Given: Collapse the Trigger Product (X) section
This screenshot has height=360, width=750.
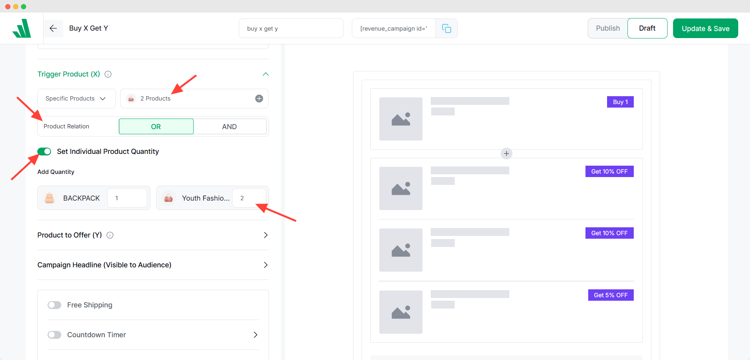Looking at the screenshot, I should click(x=266, y=74).
